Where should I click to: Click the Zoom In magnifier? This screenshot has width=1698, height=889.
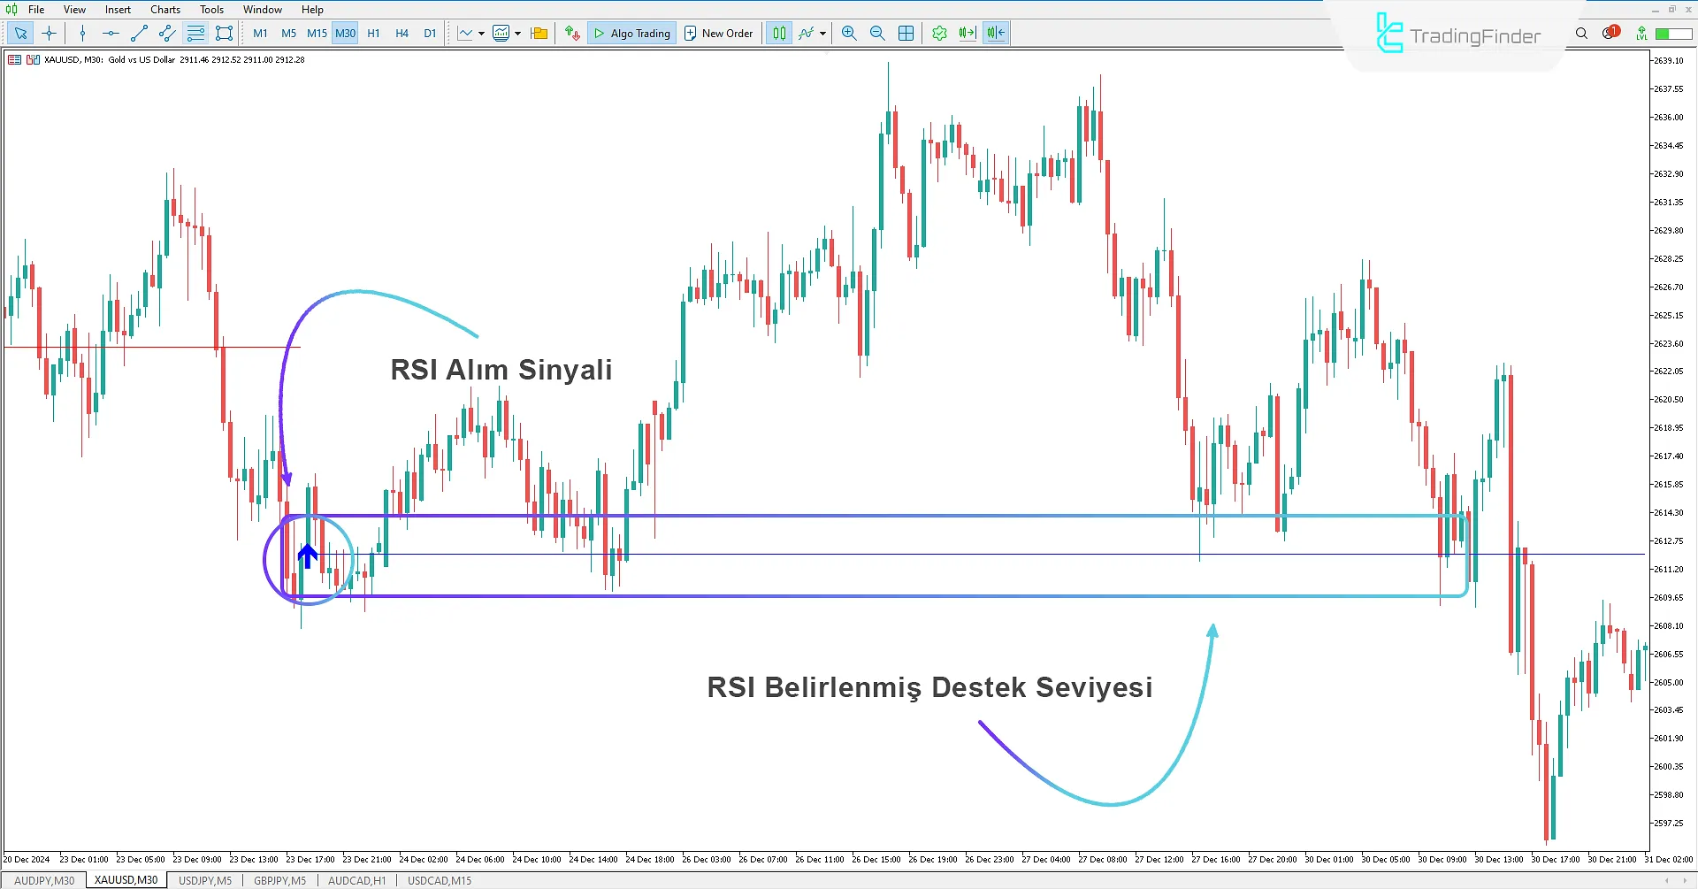pyautogui.click(x=848, y=33)
